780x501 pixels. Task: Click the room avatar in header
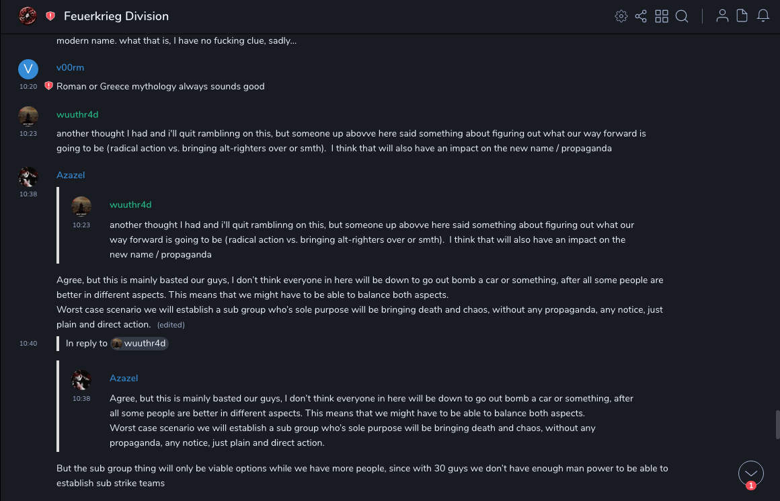(x=28, y=15)
